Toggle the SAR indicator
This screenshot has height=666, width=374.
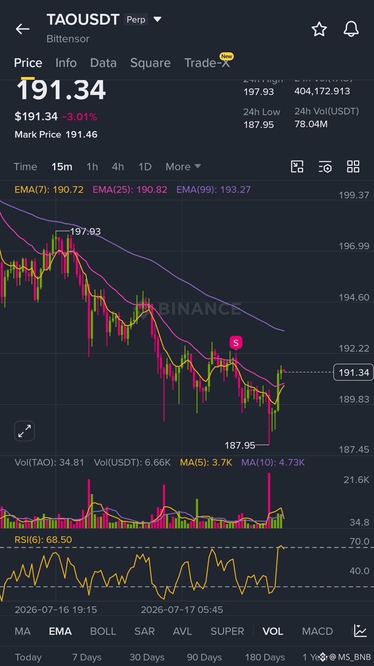click(x=144, y=631)
